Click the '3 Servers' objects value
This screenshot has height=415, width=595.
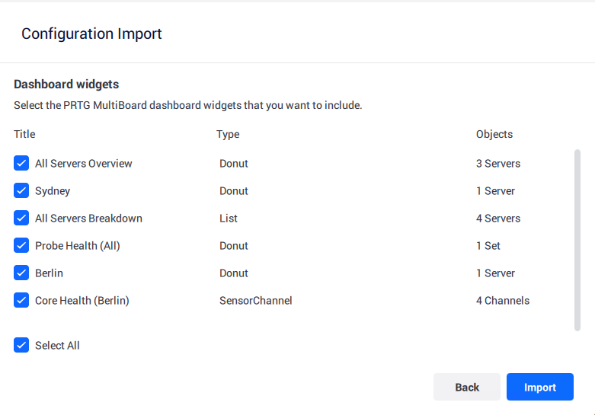click(x=498, y=164)
